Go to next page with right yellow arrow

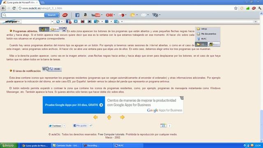tap(122, 117)
